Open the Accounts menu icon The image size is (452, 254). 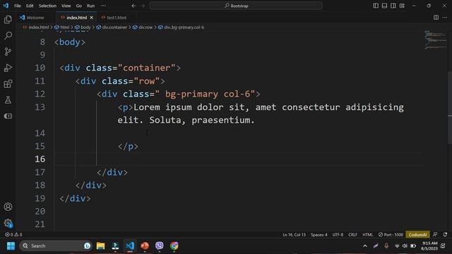tap(8, 207)
